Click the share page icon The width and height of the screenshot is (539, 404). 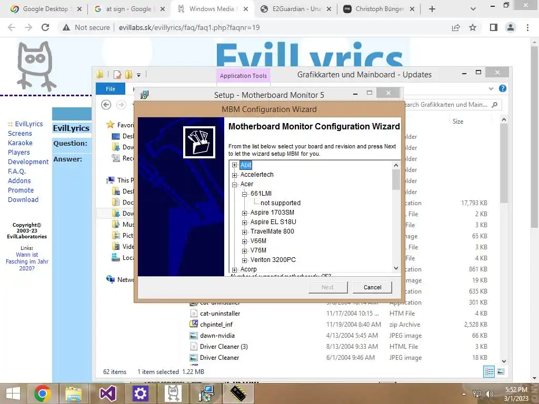click(x=456, y=27)
